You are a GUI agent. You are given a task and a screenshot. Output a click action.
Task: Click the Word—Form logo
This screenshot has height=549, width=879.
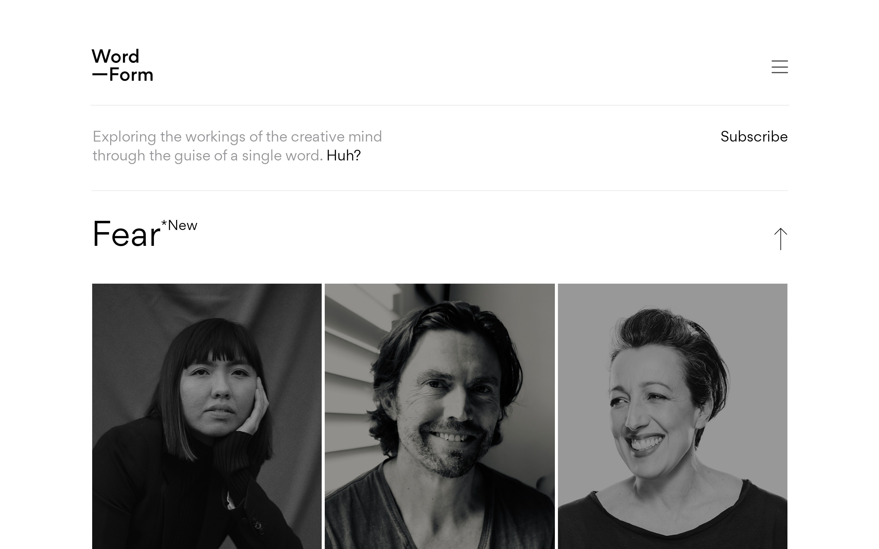pos(122,65)
